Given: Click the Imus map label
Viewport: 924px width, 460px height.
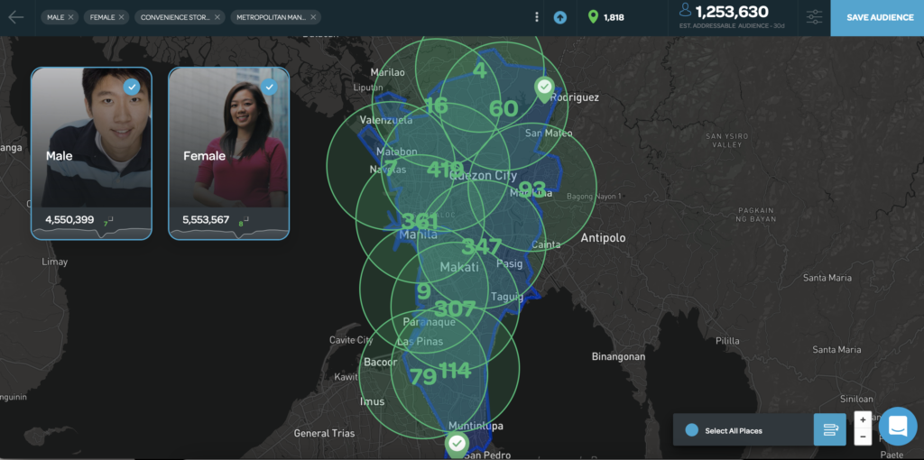Looking at the screenshot, I should (x=372, y=401).
